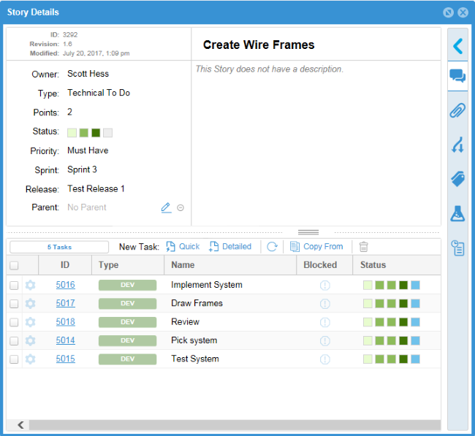Click the refresh tasks icon
Image resolution: width=475 pixels, height=436 pixels.
point(272,247)
